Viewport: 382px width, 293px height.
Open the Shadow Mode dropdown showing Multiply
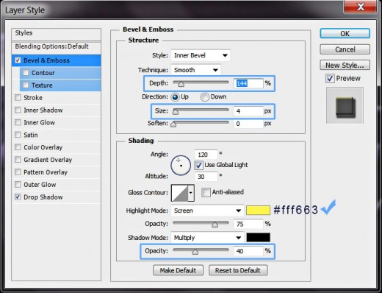pos(207,238)
